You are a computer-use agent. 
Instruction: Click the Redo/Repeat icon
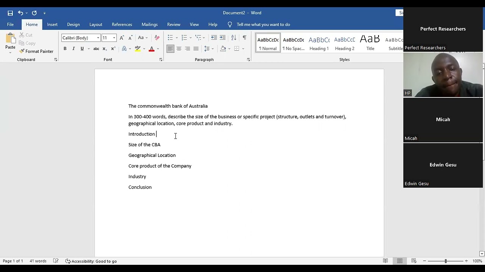coord(34,13)
